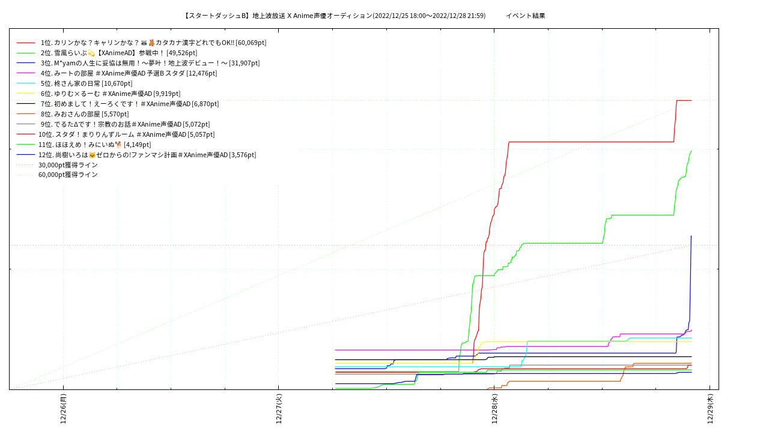Select legend entry 8位 みおさんの部屋
The image size is (769, 432).
pos(85,114)
